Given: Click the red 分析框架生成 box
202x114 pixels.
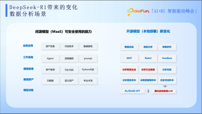Looking at the screenshot, I should [129, 70].
